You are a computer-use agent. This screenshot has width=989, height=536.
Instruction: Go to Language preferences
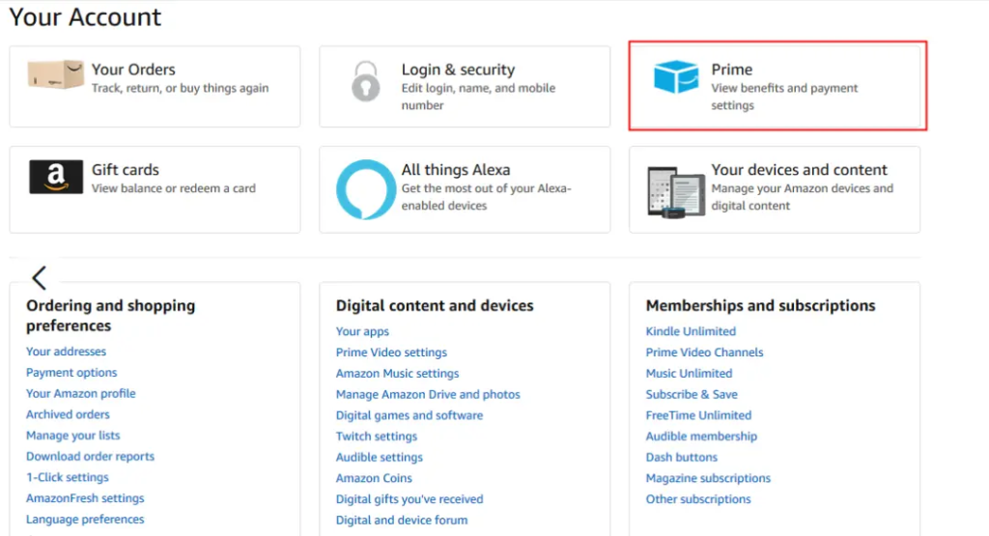[85, 520]
